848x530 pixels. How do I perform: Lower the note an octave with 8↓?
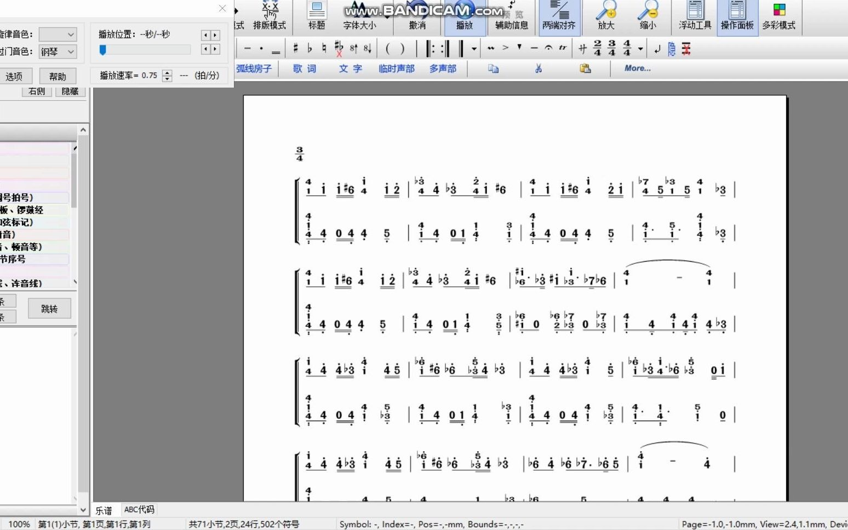(x=368, y=49)
